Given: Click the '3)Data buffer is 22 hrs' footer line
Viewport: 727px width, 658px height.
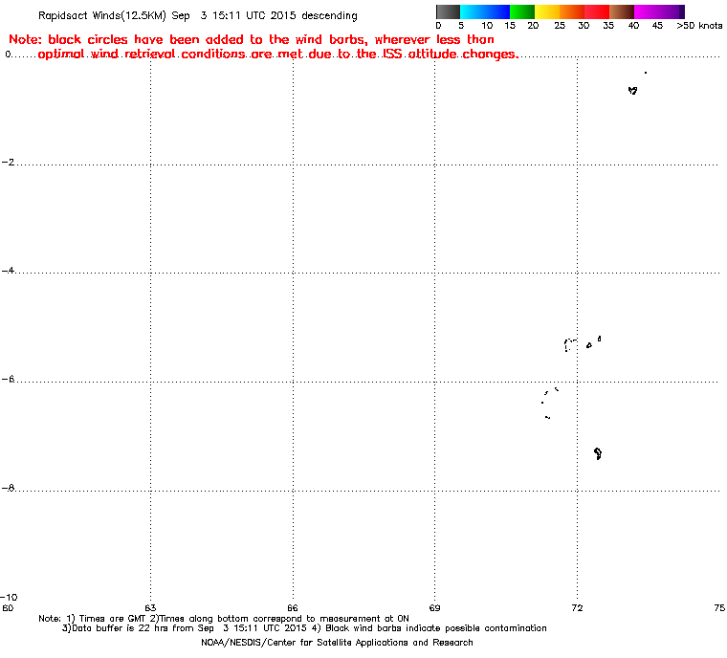Looking at the screenshot, I should click(x=304, y=628).
